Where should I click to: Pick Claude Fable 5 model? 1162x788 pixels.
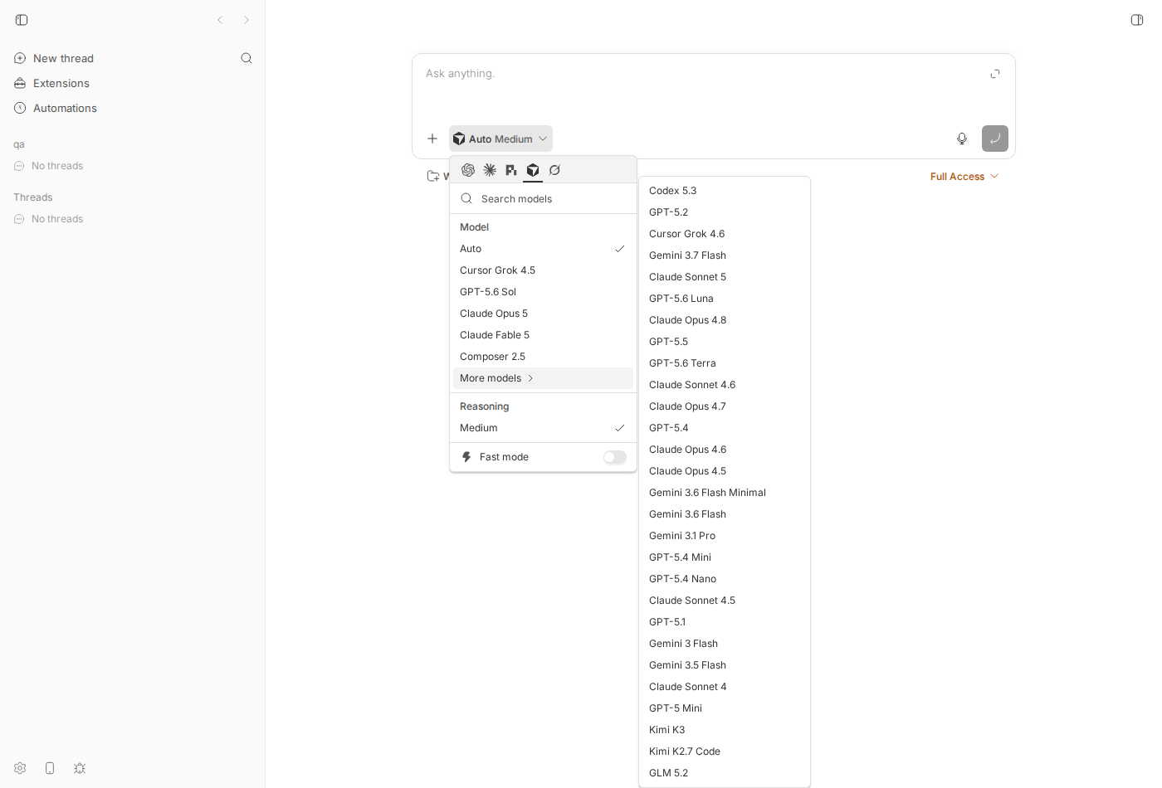(543, 335)
